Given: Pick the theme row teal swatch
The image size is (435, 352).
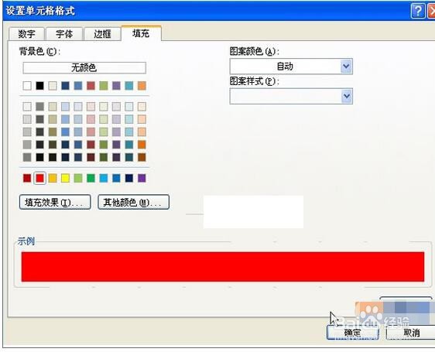Looking at the screenshot, I should [129, 86].
